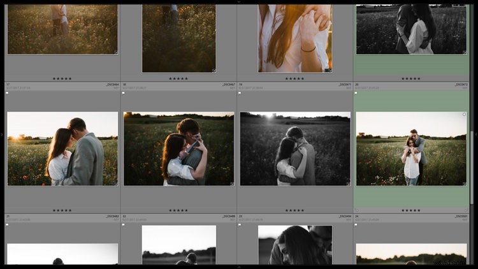Image resolution: width=478 pixels, height=269 pixels.
Task: Select black-and-white photo 19 of couple hugging
Action: click(x=295, y=149)
